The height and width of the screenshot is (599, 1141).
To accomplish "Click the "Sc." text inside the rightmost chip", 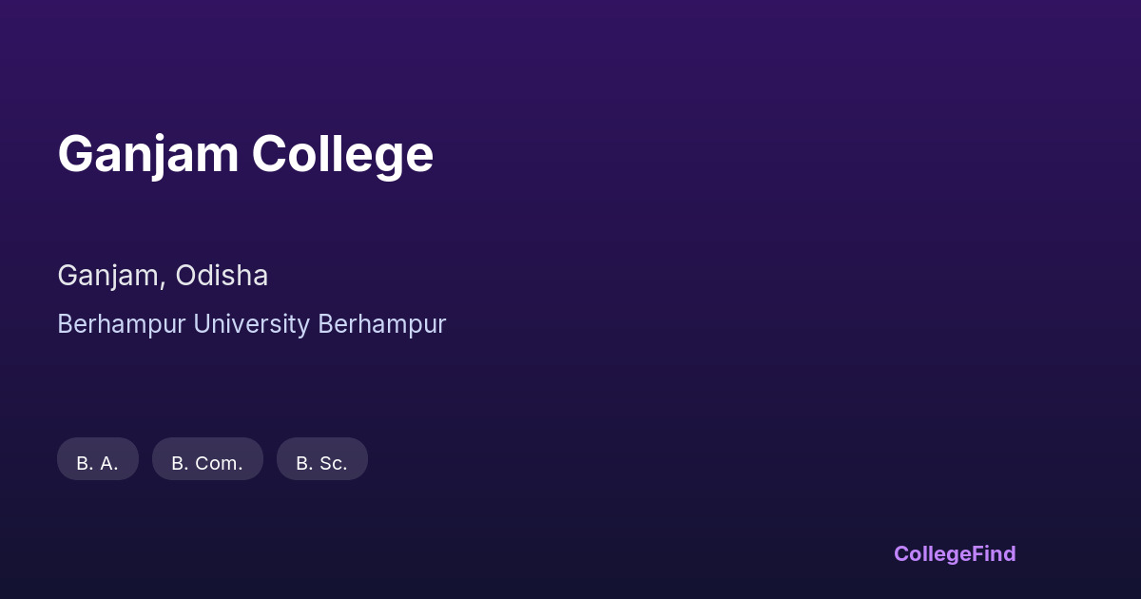I will click(334, 464).
